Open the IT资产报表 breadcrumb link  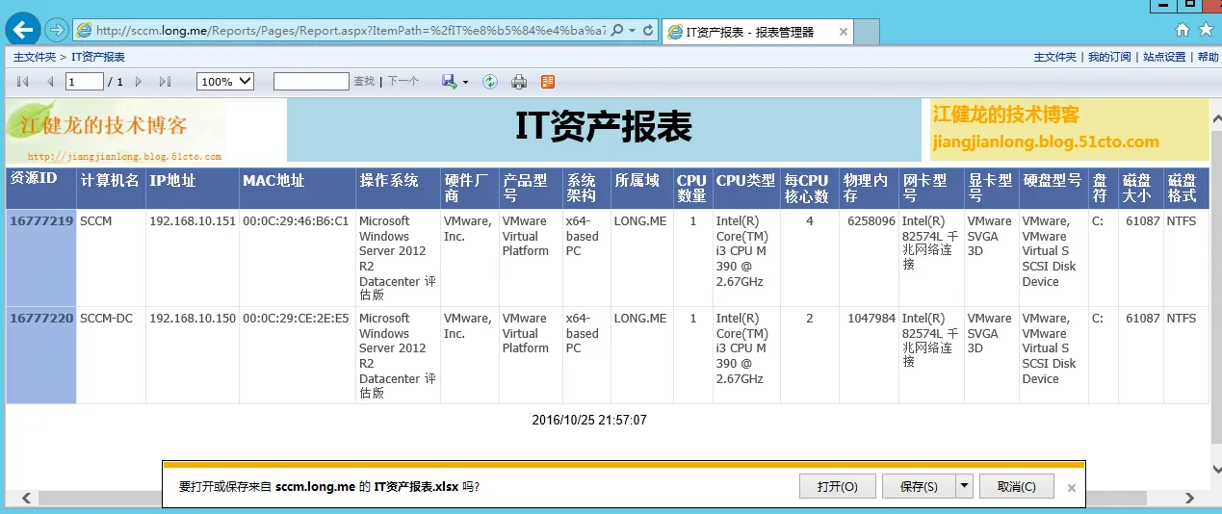[98, 58]
